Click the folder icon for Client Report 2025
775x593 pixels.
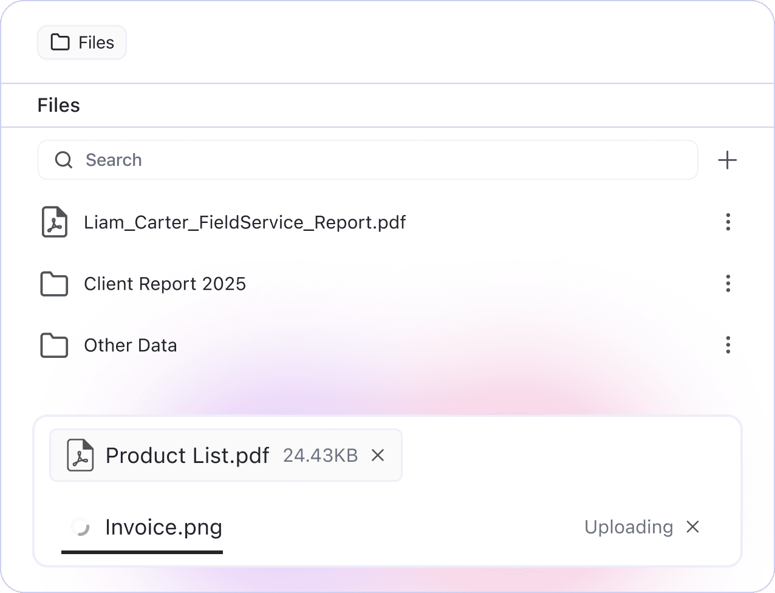coord(53,284)
